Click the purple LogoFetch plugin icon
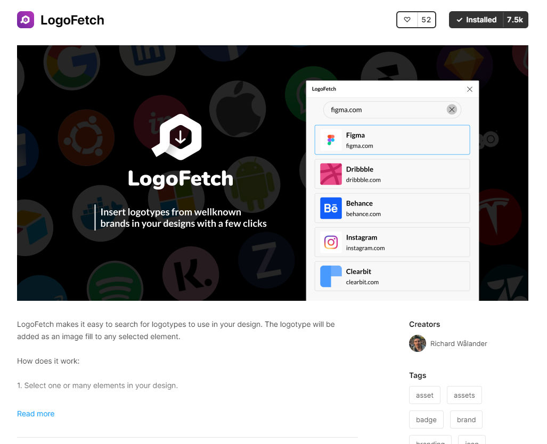The width and height of the screenshot is (547, 444). click(26, 20)
